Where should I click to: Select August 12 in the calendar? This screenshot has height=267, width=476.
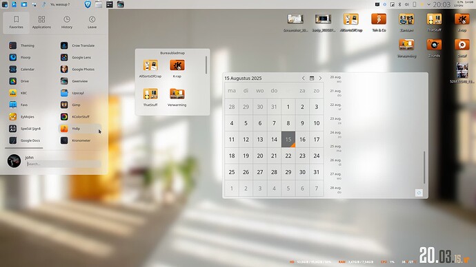(x=246, y=139)
